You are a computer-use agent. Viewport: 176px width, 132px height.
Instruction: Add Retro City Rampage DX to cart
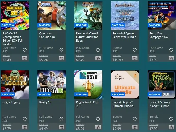tap(171, 58)
